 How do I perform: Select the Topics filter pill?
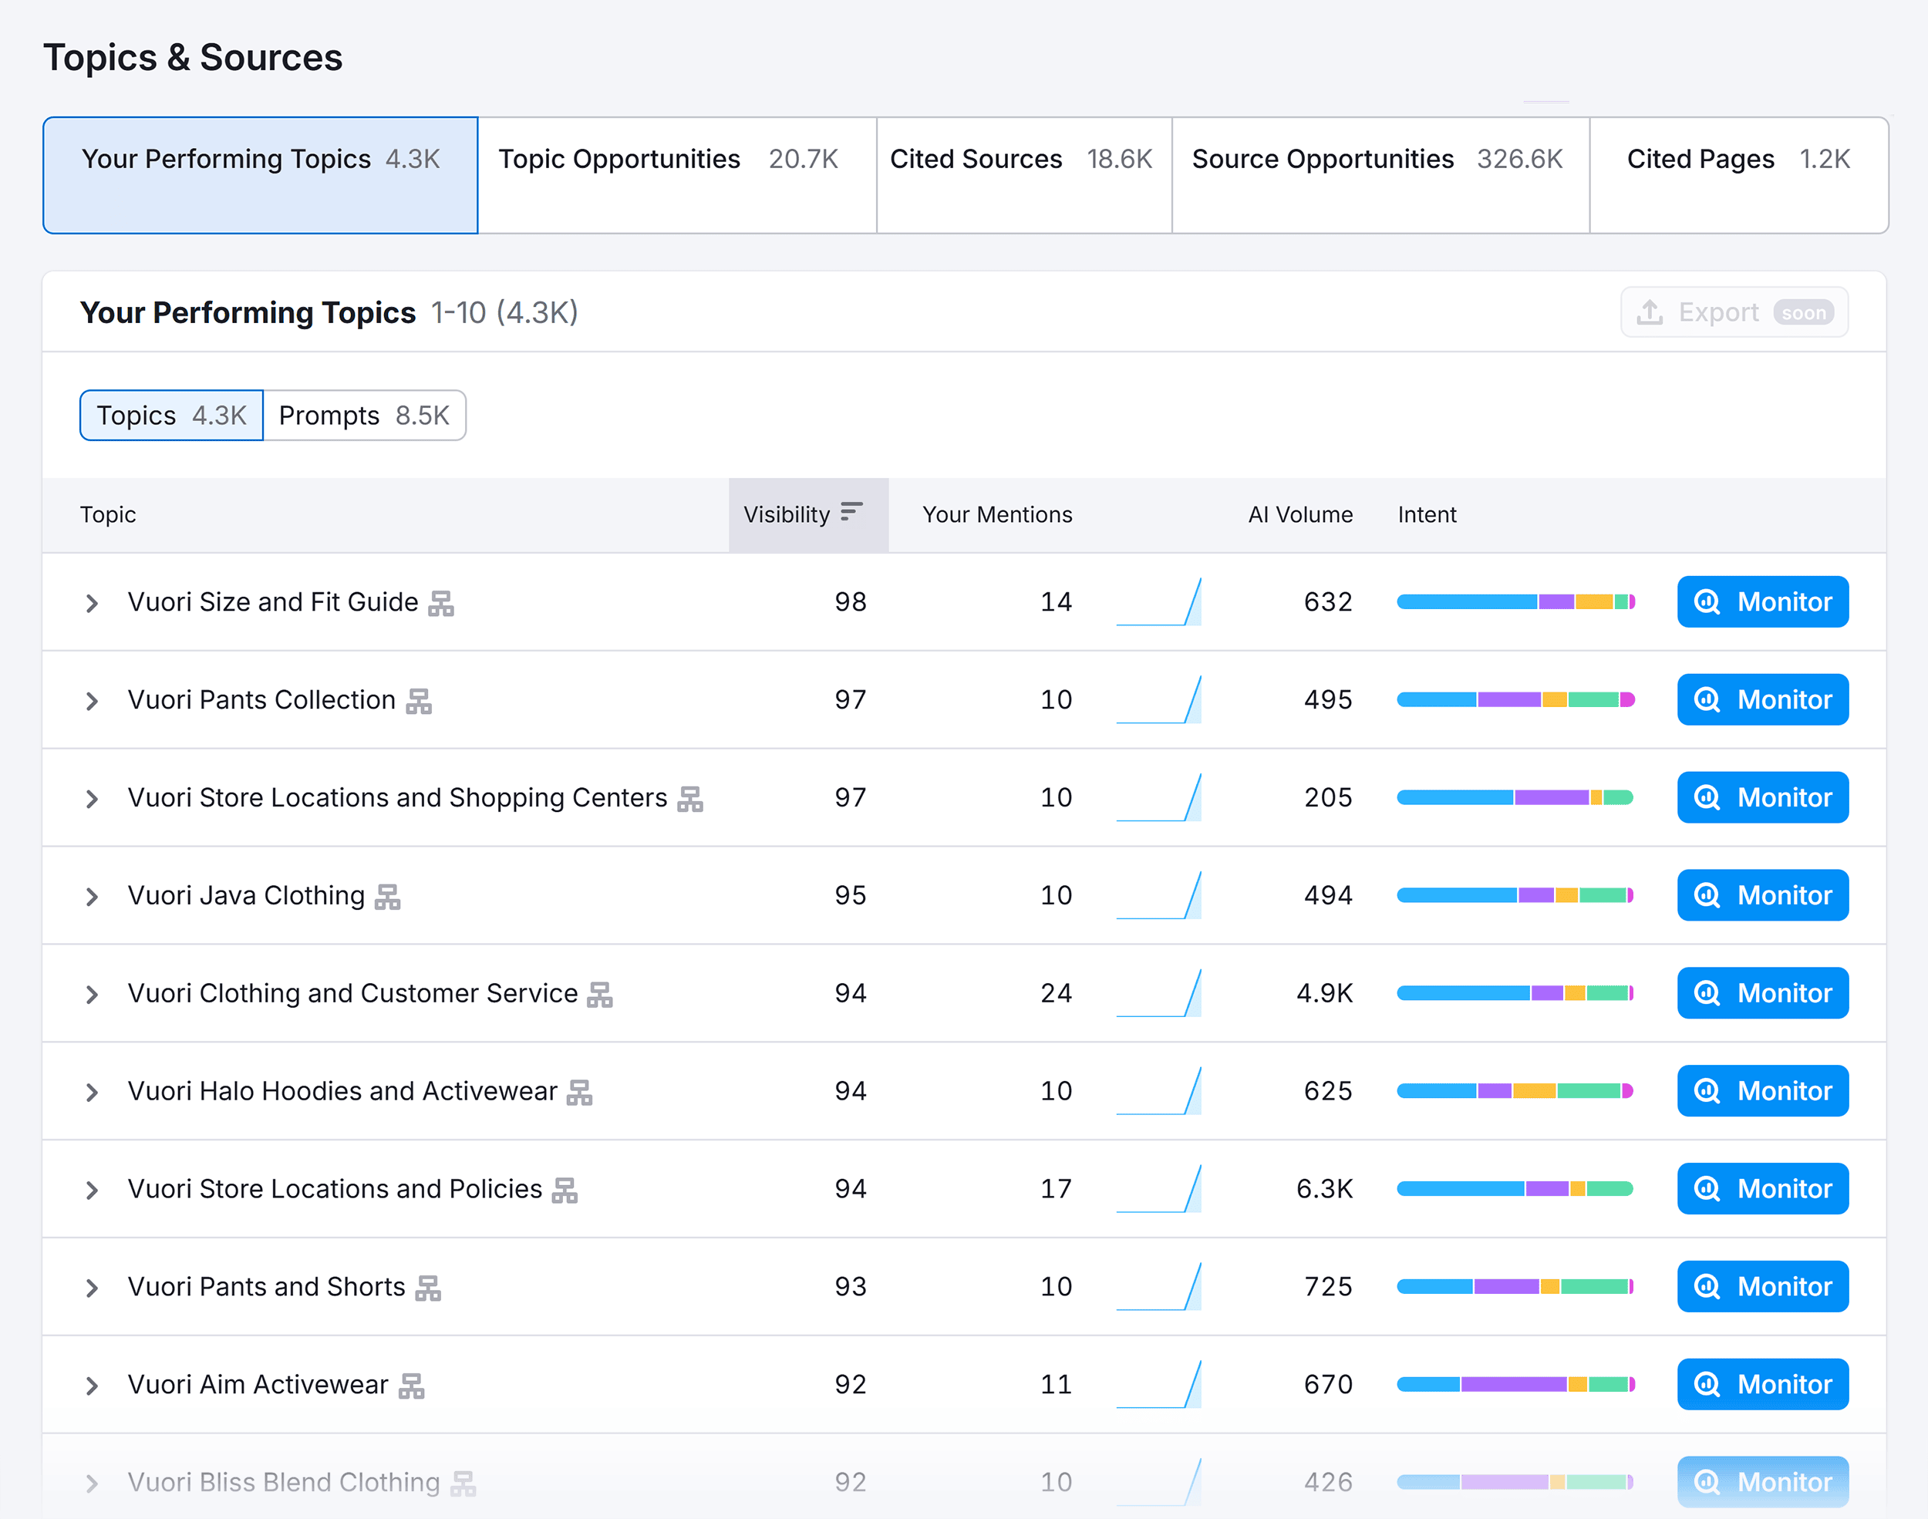coord(170,416)
